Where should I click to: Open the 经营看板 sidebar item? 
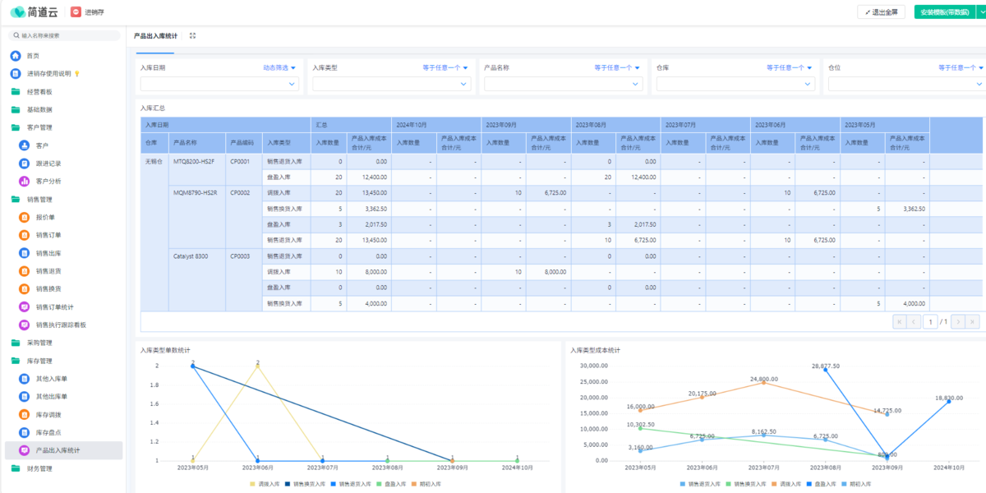coord(39,92)
